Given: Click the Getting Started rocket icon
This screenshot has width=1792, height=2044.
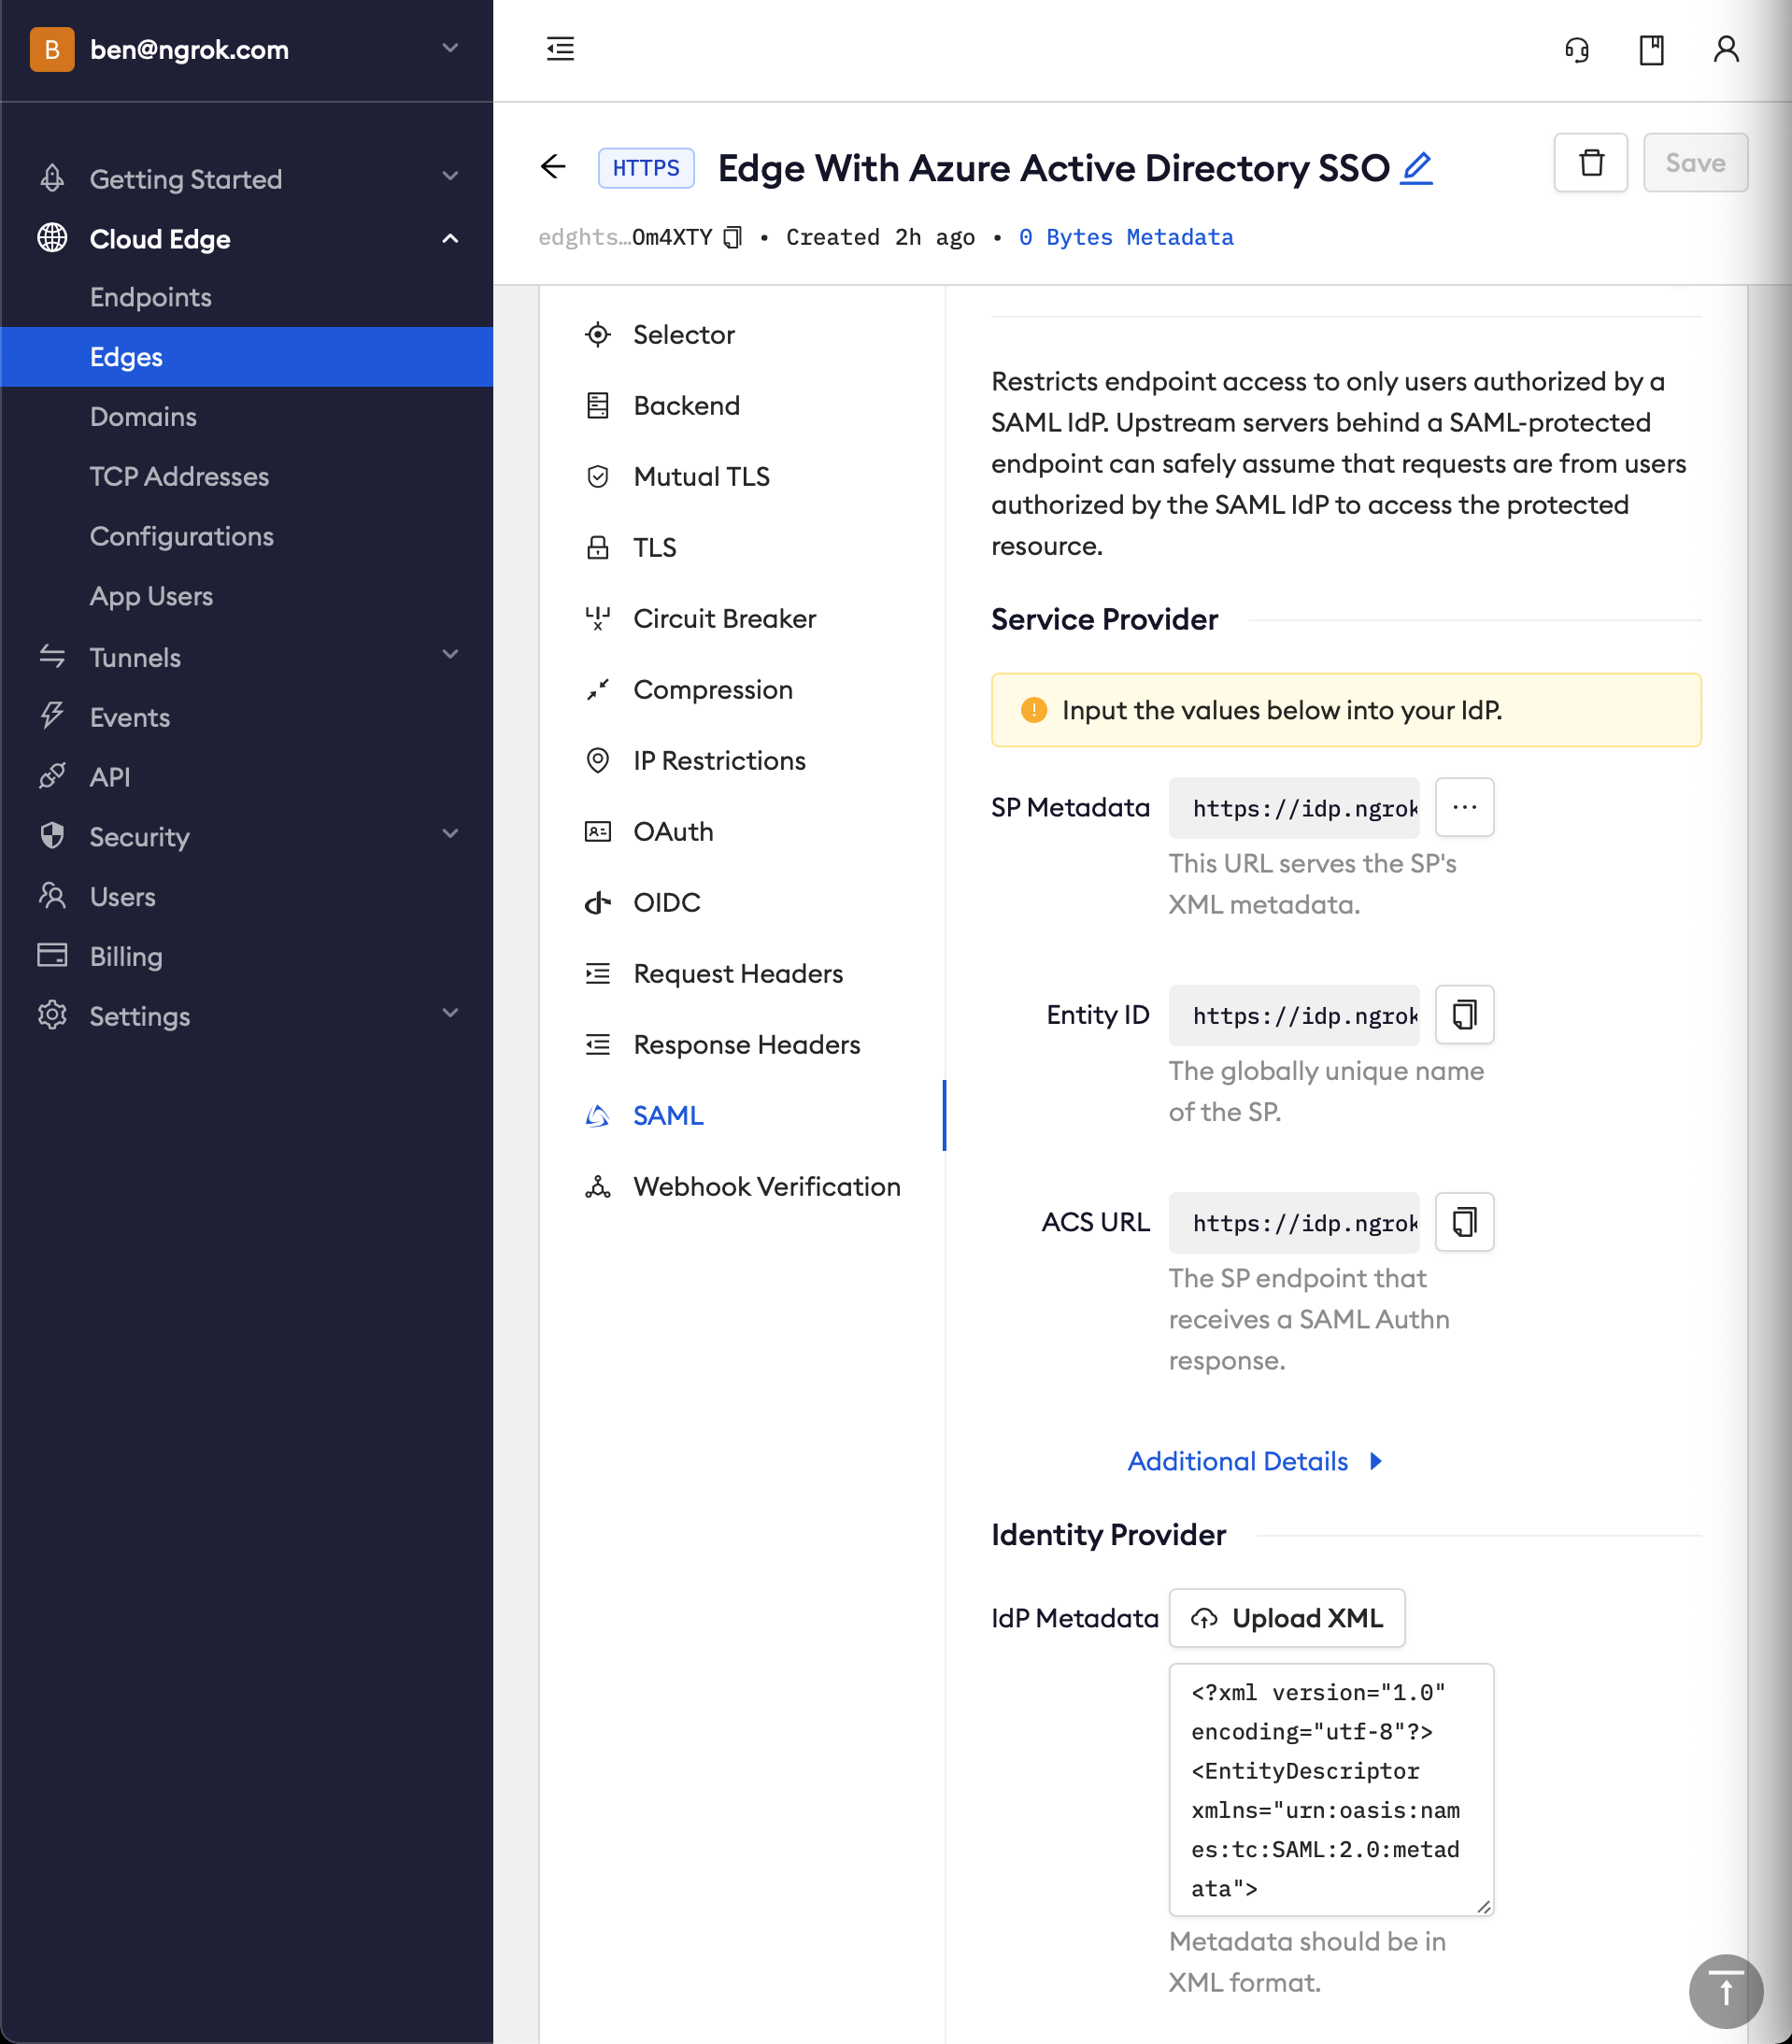Looking at the screenshot, I should coord(52,178).
